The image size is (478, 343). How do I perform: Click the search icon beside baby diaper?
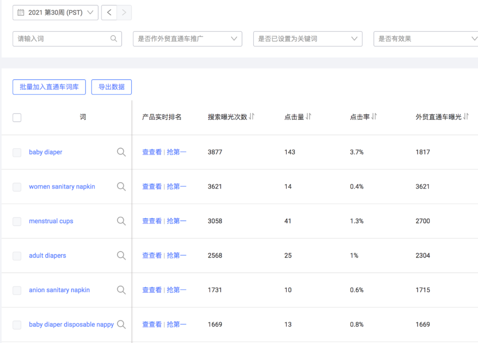[121, 152]
